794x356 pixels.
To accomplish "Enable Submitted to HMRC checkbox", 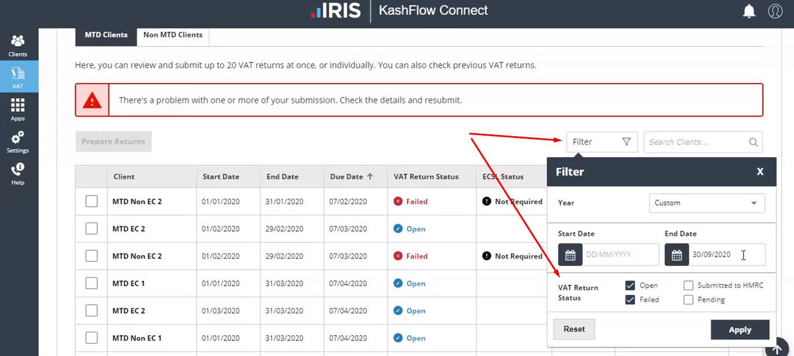I will pos(688,286).
